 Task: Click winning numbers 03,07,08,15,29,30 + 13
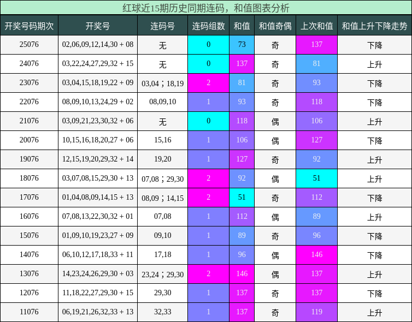click(x=98, y=178)
